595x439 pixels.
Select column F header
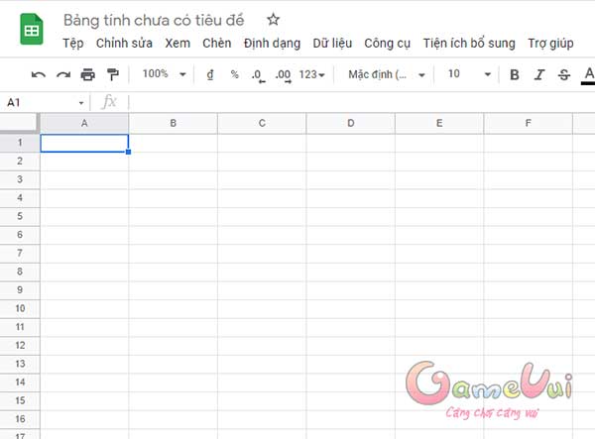(x=529, y=123)
